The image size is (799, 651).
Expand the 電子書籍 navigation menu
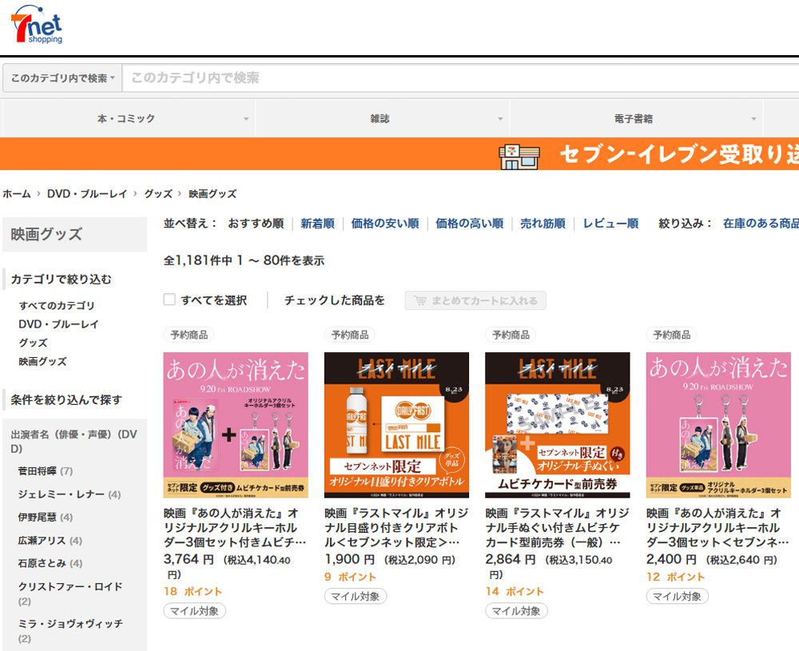pyautogui.click(x=635, y=119)
